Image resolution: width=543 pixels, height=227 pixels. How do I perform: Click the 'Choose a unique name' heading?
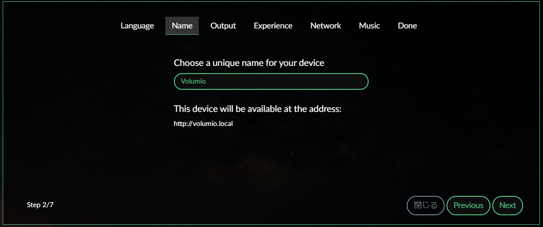(x=249, y=63)
